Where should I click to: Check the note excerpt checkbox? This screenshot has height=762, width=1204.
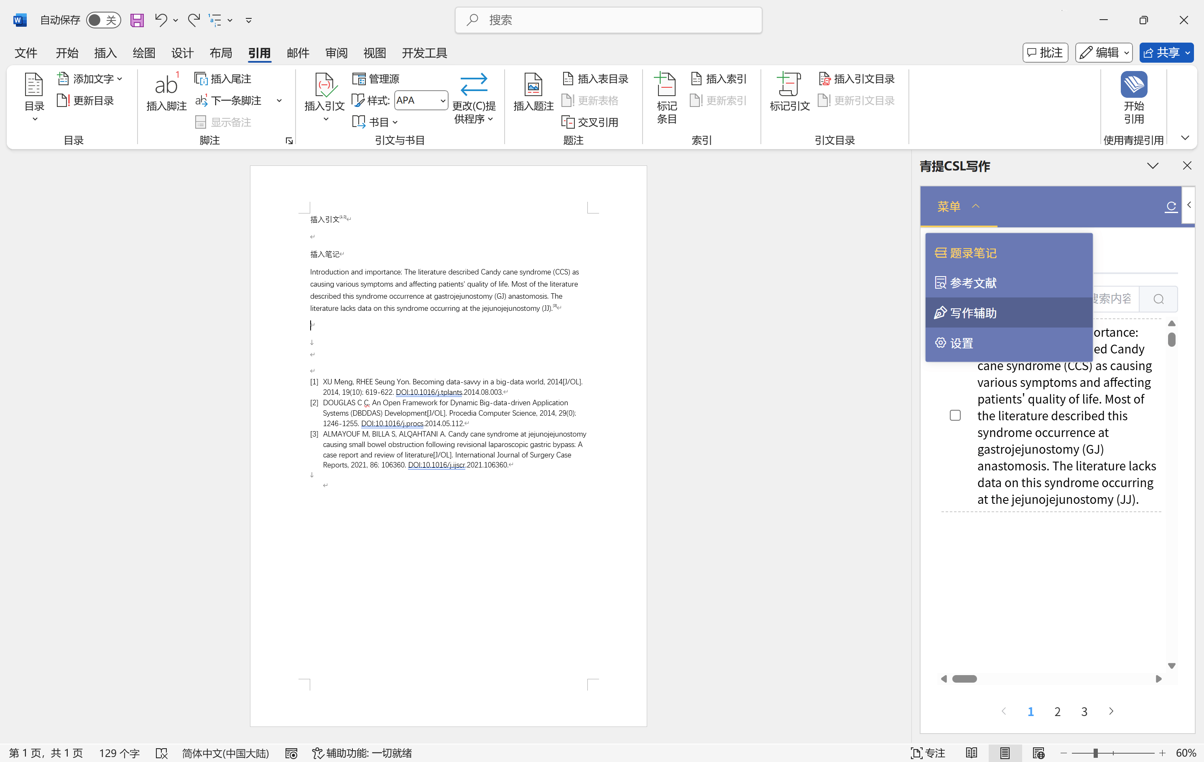955,415
